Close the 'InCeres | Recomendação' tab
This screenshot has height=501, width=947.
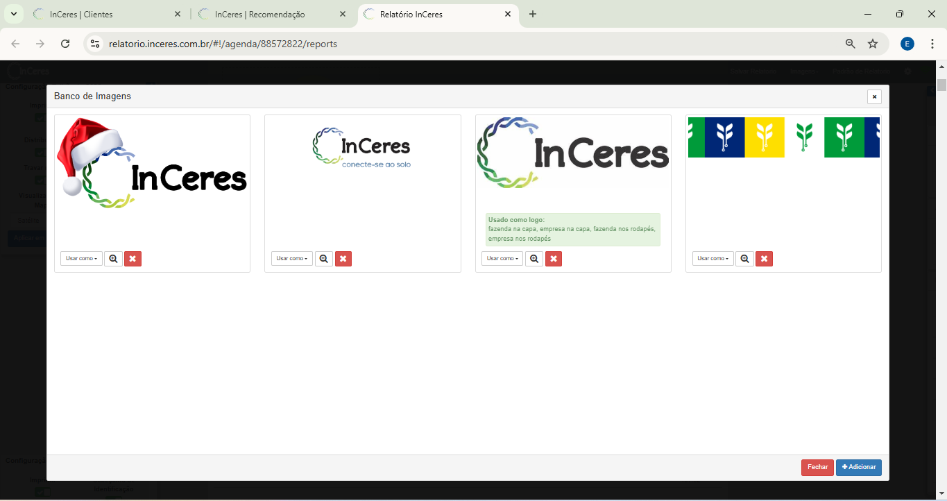343,14
